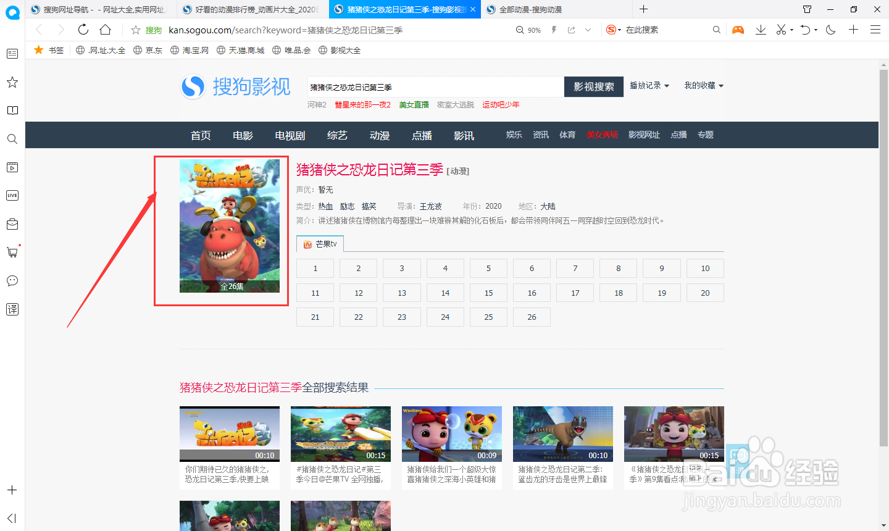
Task: Switch to the 全部动漫-搜狗动漫 tab
Action: pos(557,9)
